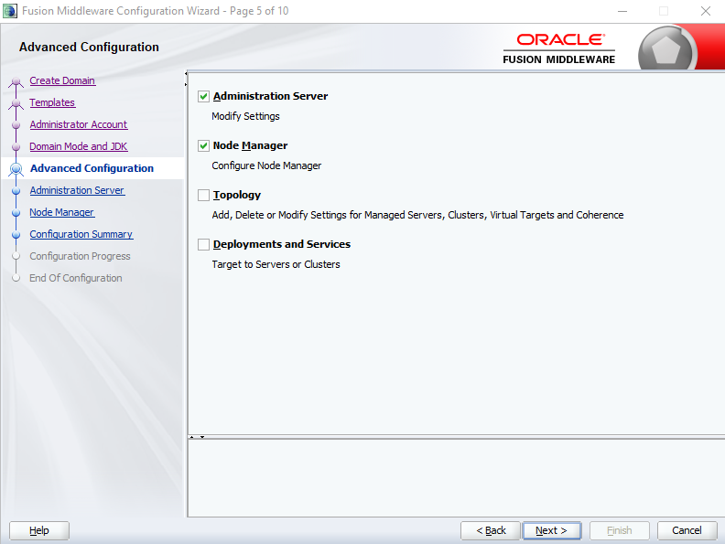Go back with the Back button

tap(491, 530)
